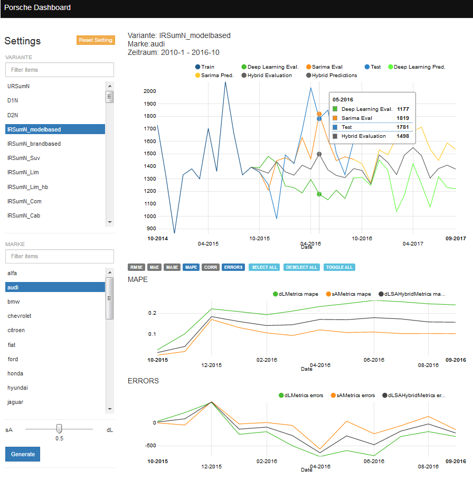Select D2N variant
This screenshot has height=480, width=473.
click(55, 115)
